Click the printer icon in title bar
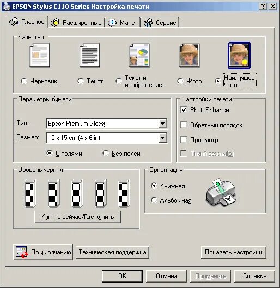280x288 pixels. [x=7, y=7]
